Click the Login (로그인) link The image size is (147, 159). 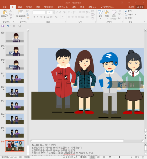click(x=131, y=7)
